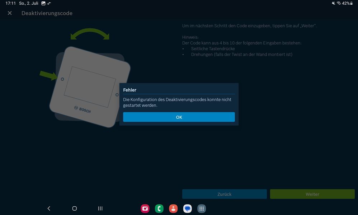Tap OK to dismiss the Fehler dialog

[x=179, y=117]
